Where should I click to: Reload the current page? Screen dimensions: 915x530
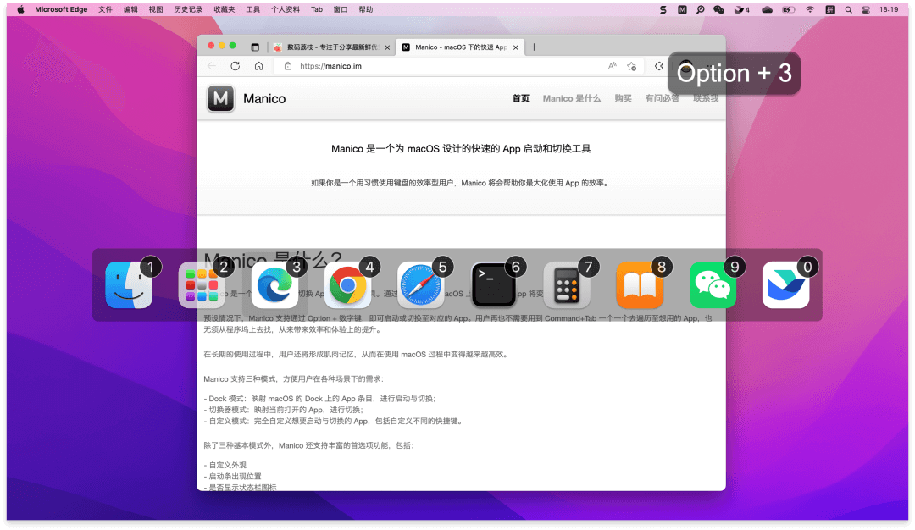point(235,66)
